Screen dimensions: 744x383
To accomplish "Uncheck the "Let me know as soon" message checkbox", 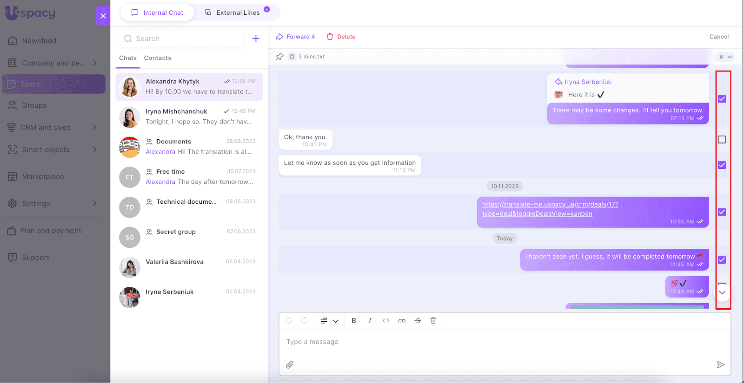I will tap(722, 165).
